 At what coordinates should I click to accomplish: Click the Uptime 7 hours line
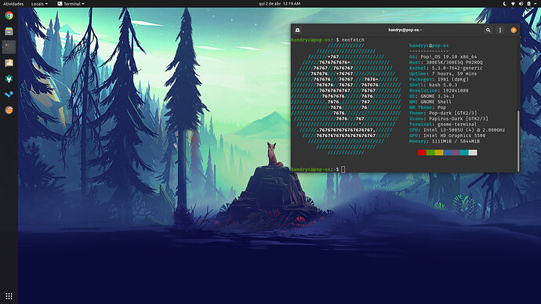443,74
